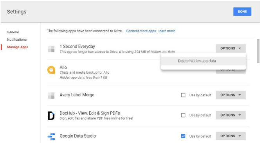Viewport: 261px width, 143px height.
Task: Click the Google Data Studio app name
Action: coord(78,136)
